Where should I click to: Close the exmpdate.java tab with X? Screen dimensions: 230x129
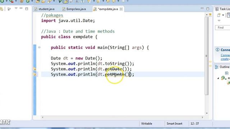click(121, 9)
